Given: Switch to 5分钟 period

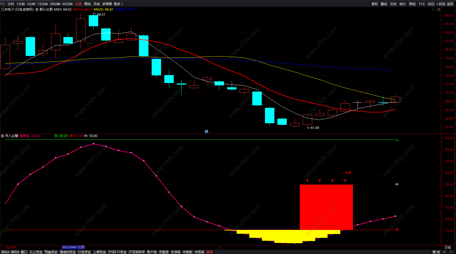Looking at the screenshot, I should pyautogui.click(x=31, y=4).
